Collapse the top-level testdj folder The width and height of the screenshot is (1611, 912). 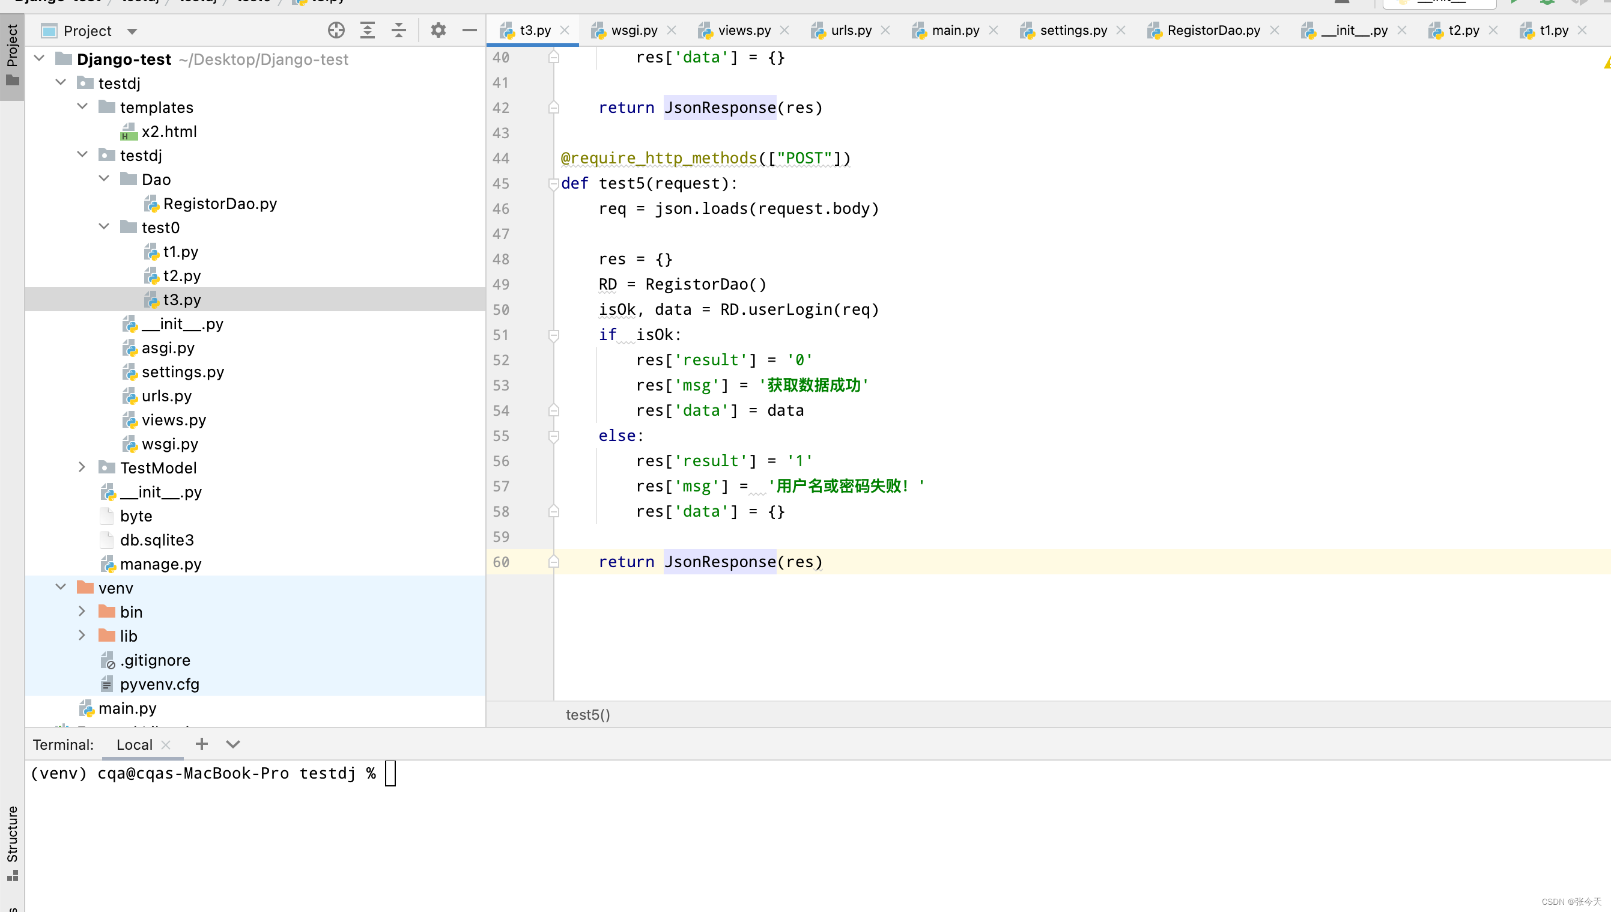click(x=61, y=82)
